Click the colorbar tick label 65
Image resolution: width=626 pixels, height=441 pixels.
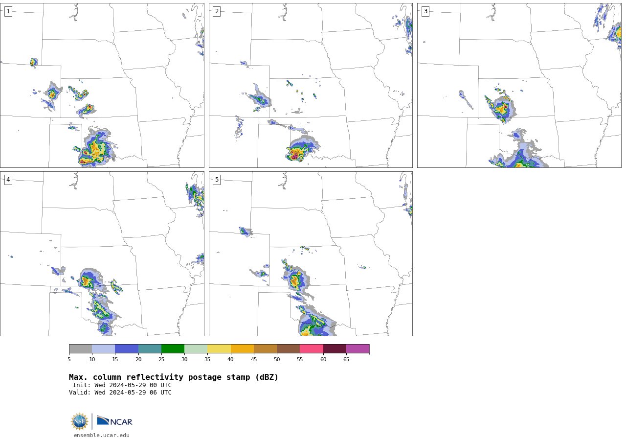click(346, 360)
